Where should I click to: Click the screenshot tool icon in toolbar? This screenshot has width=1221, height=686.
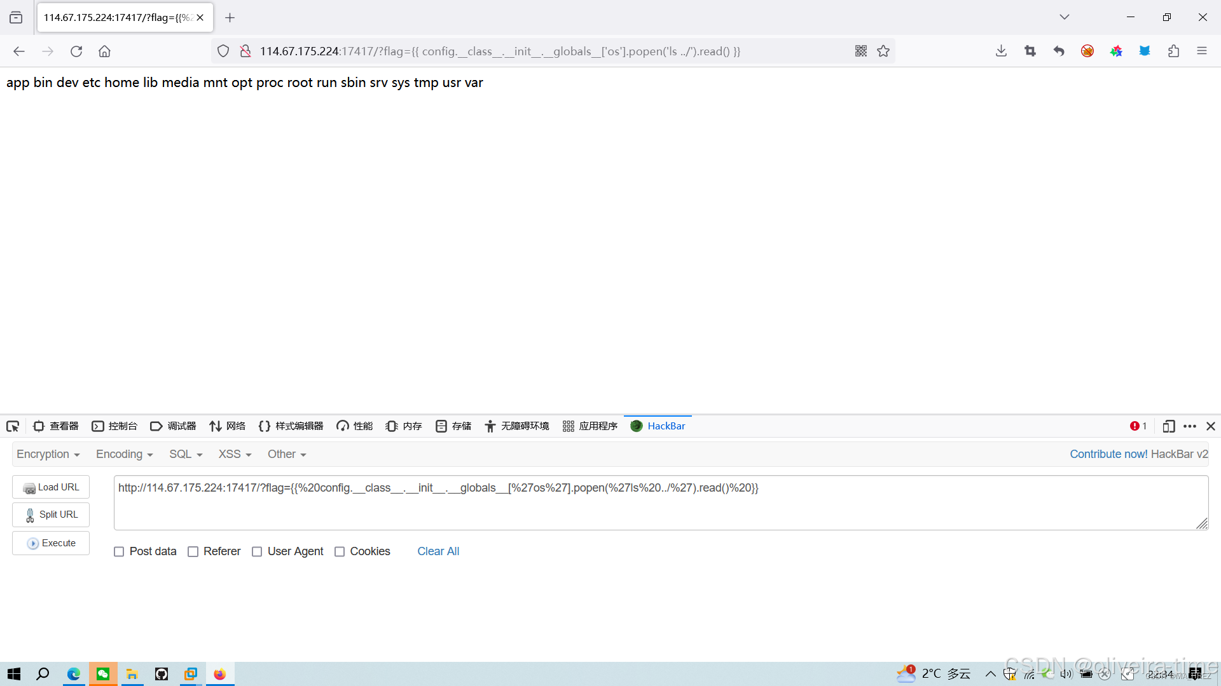1030,51
